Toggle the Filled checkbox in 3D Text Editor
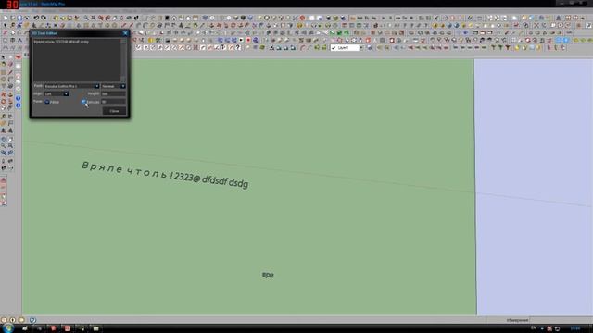This screenshot has width=593, height=333. coord(47,102)
